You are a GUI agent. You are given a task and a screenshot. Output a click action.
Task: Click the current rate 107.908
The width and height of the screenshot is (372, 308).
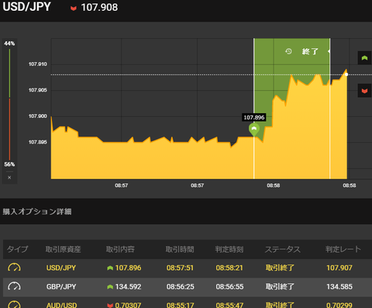point(99,8)
